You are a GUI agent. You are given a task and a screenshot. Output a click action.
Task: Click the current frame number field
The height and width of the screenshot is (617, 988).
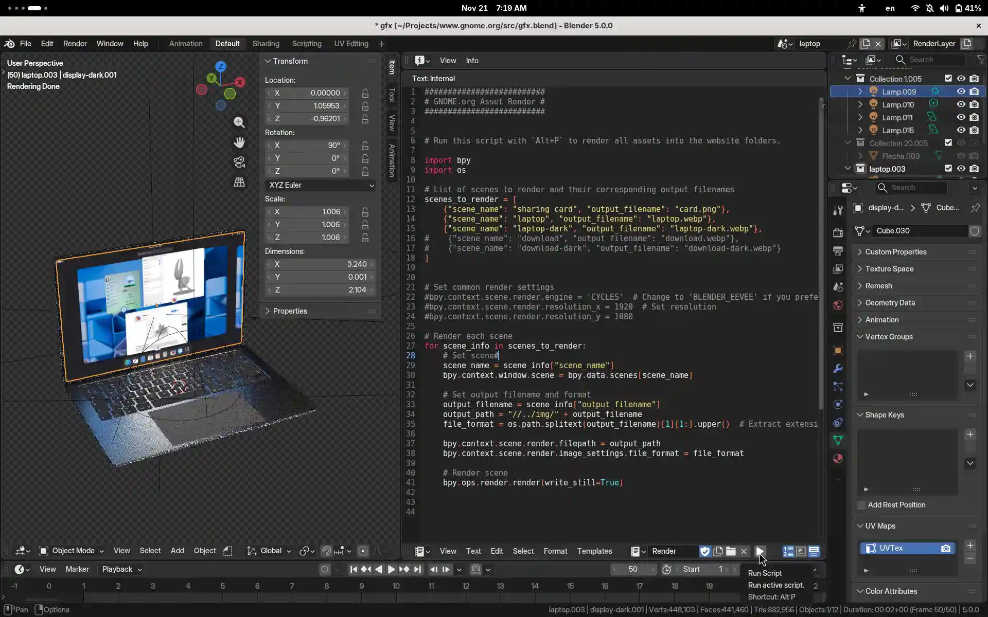[x=632, y=569]
